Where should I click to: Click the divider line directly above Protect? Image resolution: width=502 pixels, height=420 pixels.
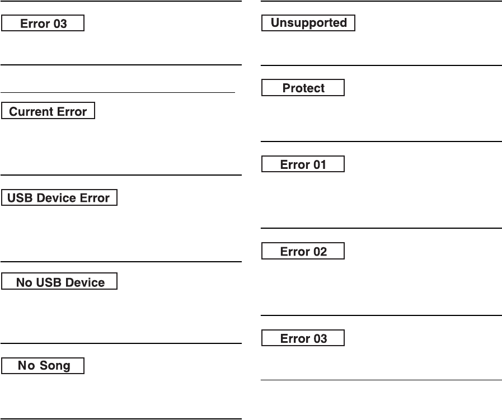point(382,66)
